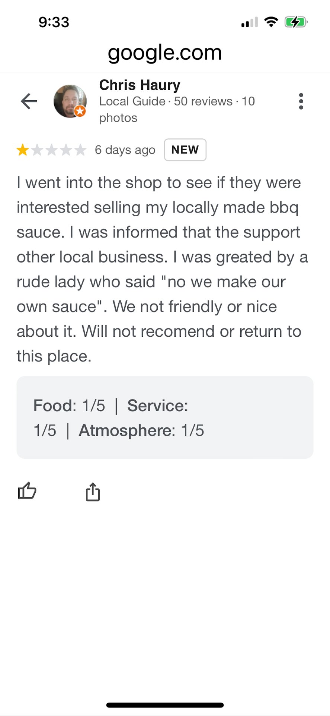
Task: Tap the Food 1/5 rating label
Action: [69, 406]
